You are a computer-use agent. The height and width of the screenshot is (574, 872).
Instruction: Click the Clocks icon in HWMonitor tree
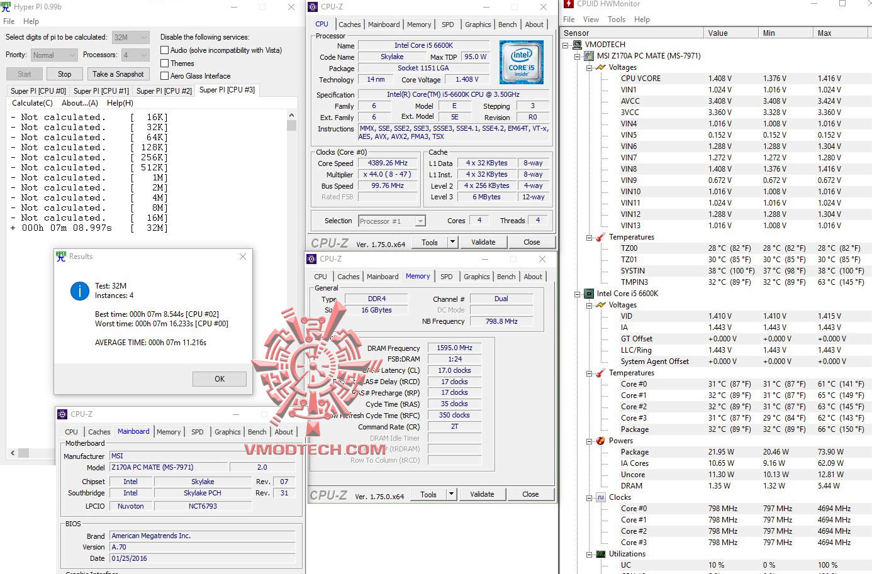pyautogui.click(x=601, y=497)
